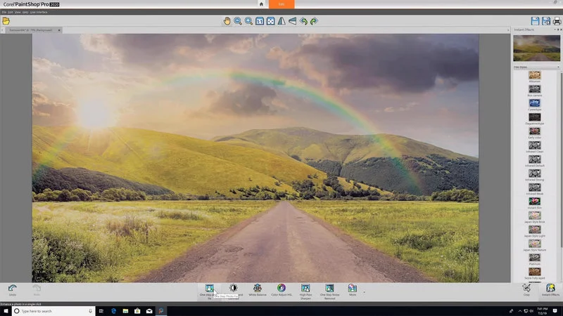Apply White Balance adjustment

tap(258, 289)
